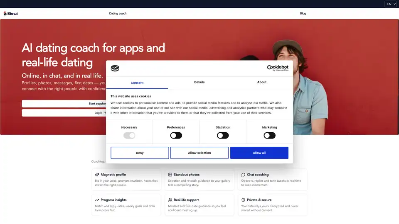The width and height of the screenshot is (399, 224).
Task: Open the Blog link in navigation
Action: [x=303, y=13]
